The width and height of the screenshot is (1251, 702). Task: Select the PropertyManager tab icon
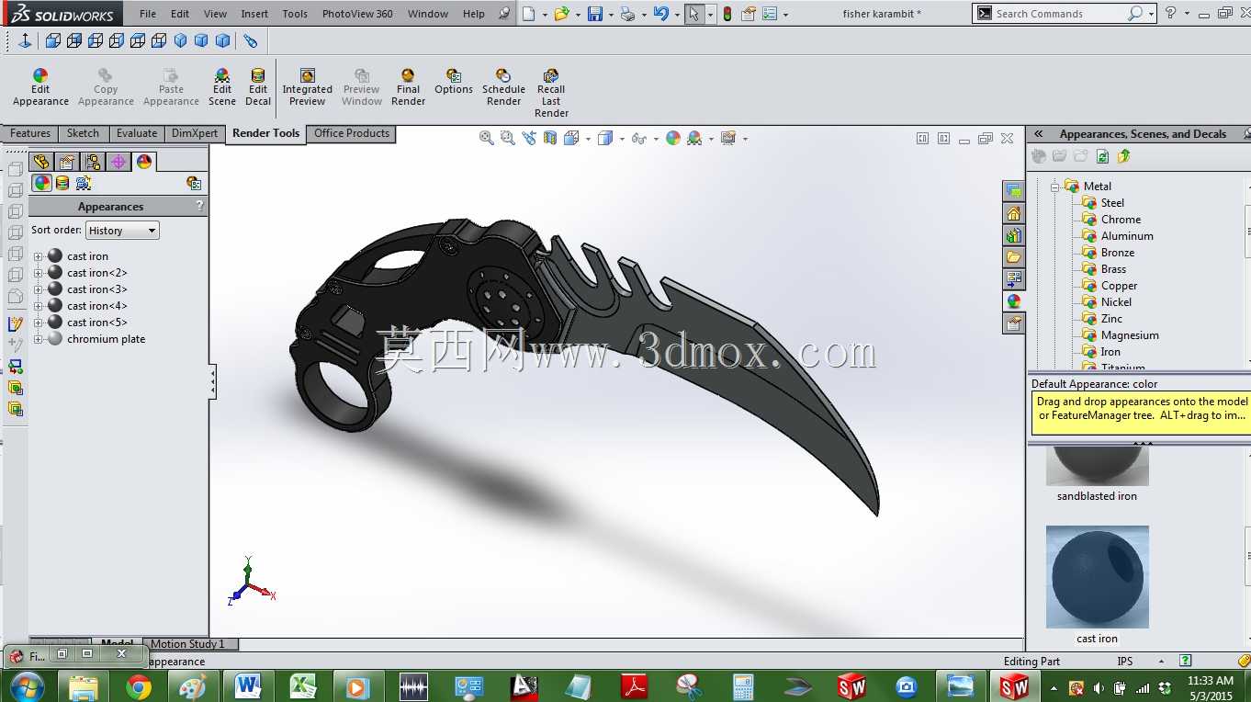point(67,162)
